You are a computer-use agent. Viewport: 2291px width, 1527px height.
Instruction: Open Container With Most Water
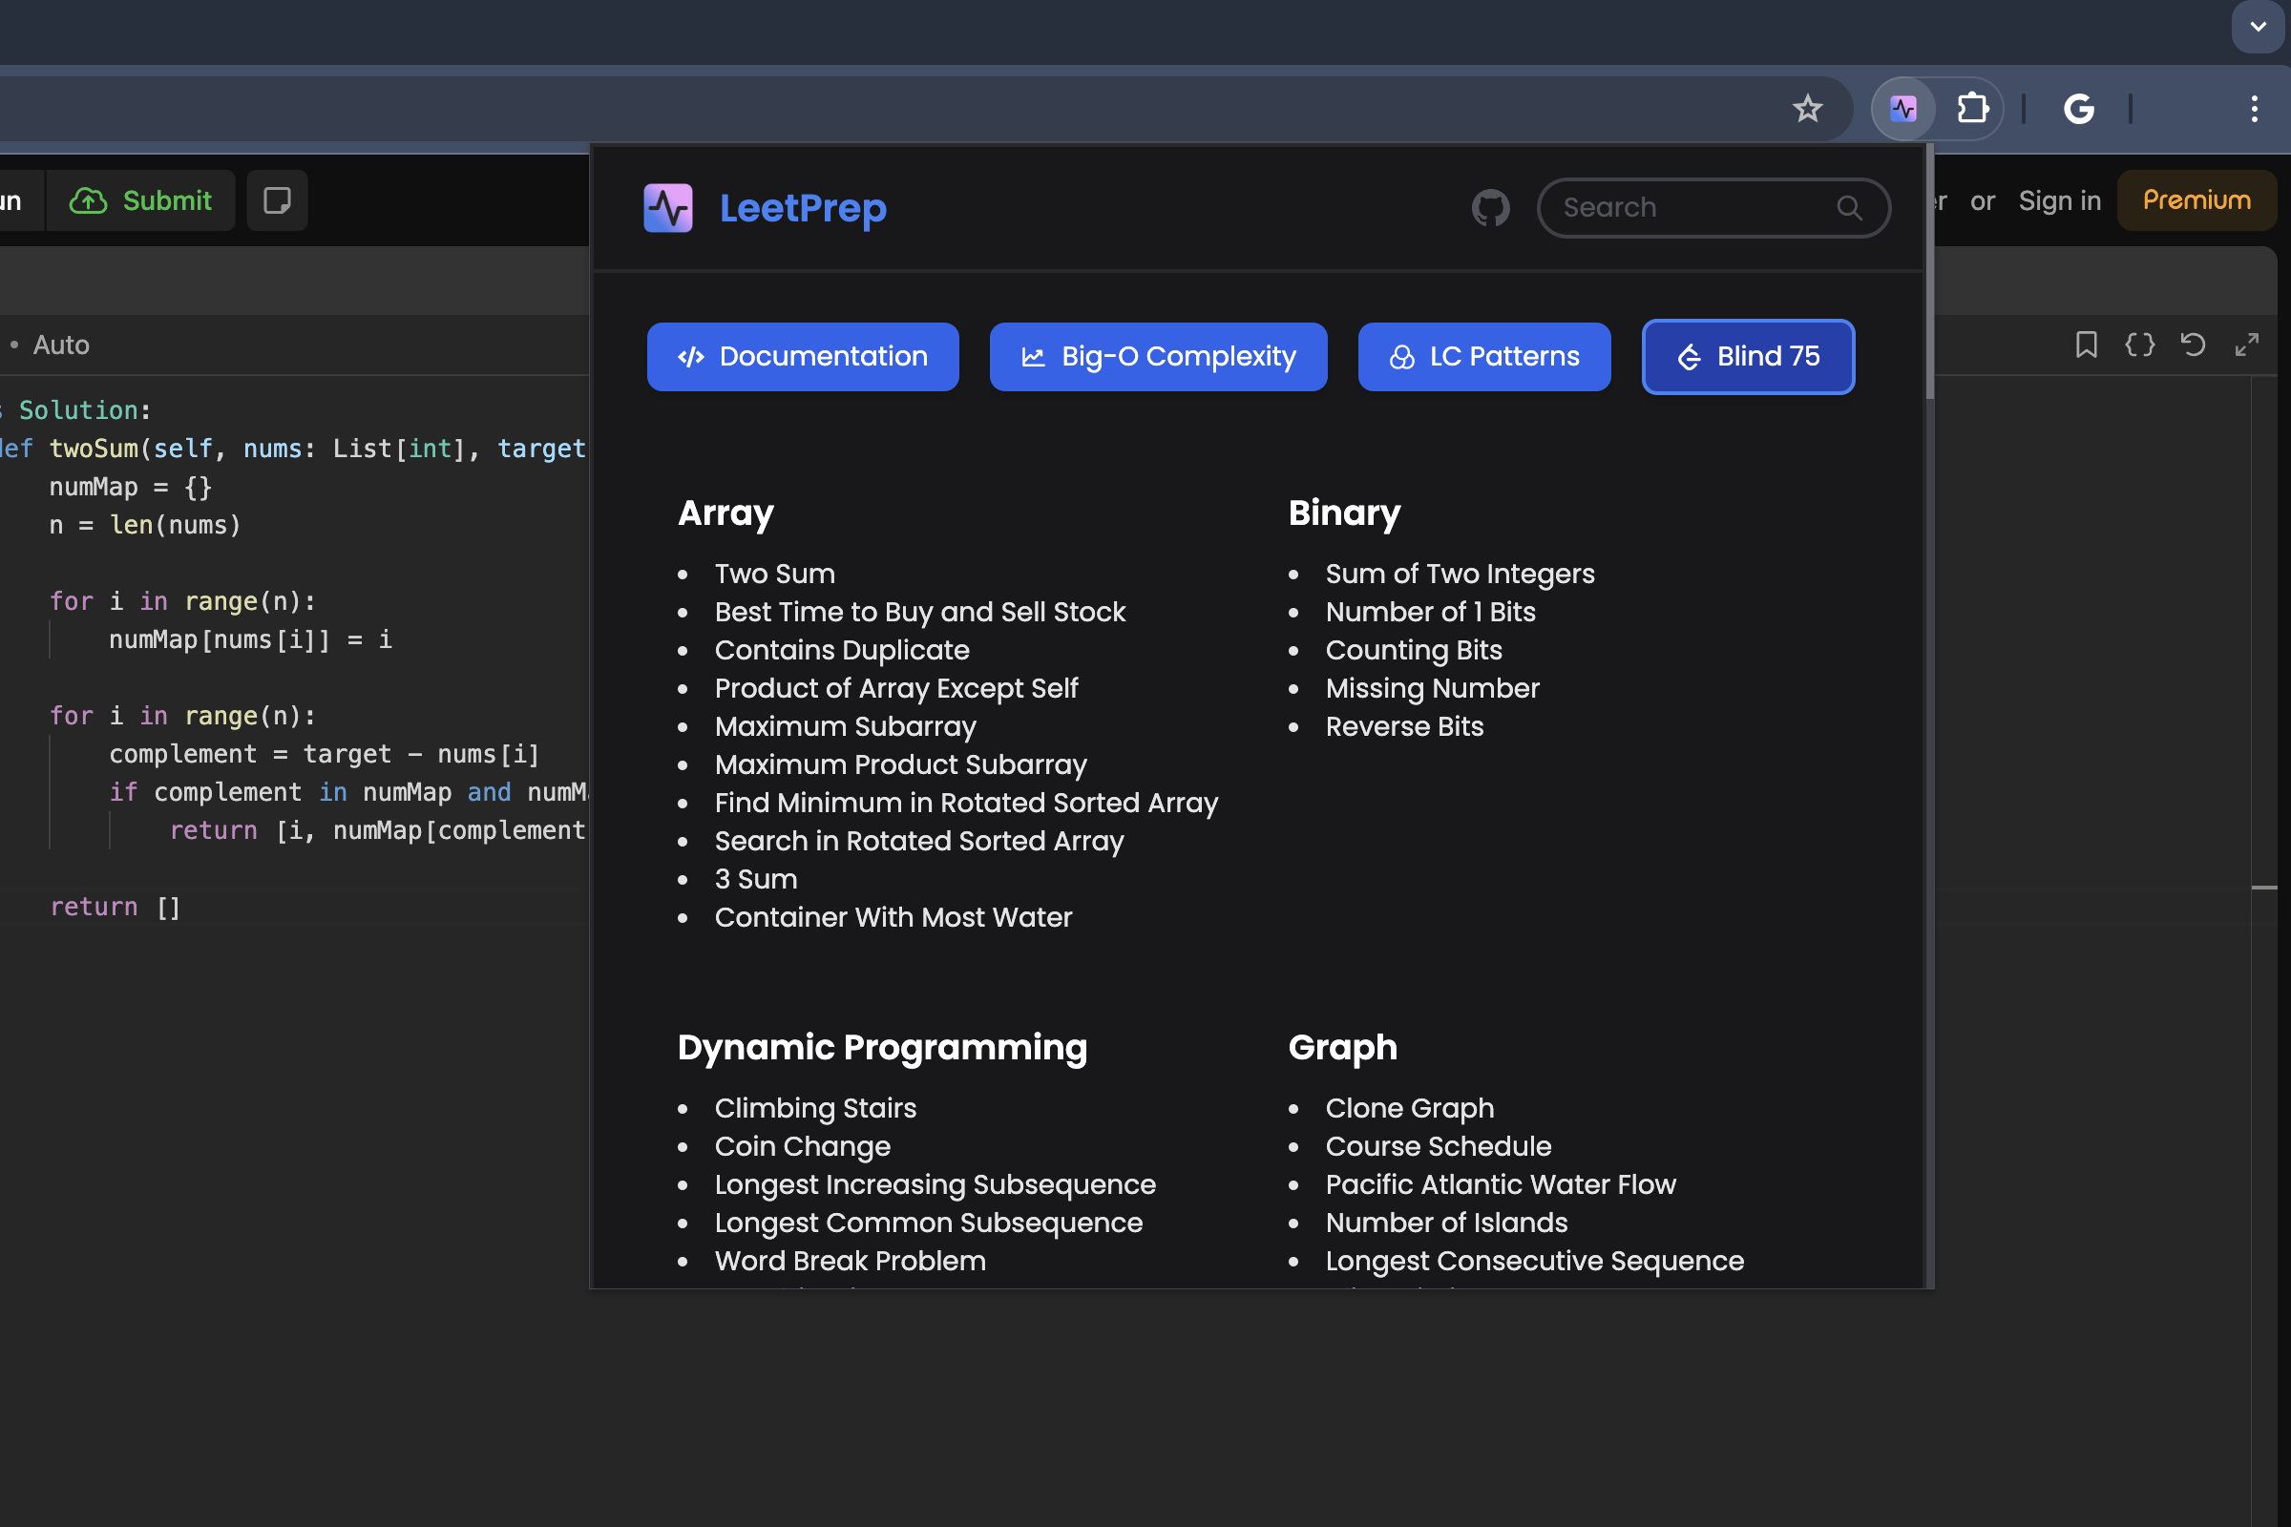pos(893,917)
